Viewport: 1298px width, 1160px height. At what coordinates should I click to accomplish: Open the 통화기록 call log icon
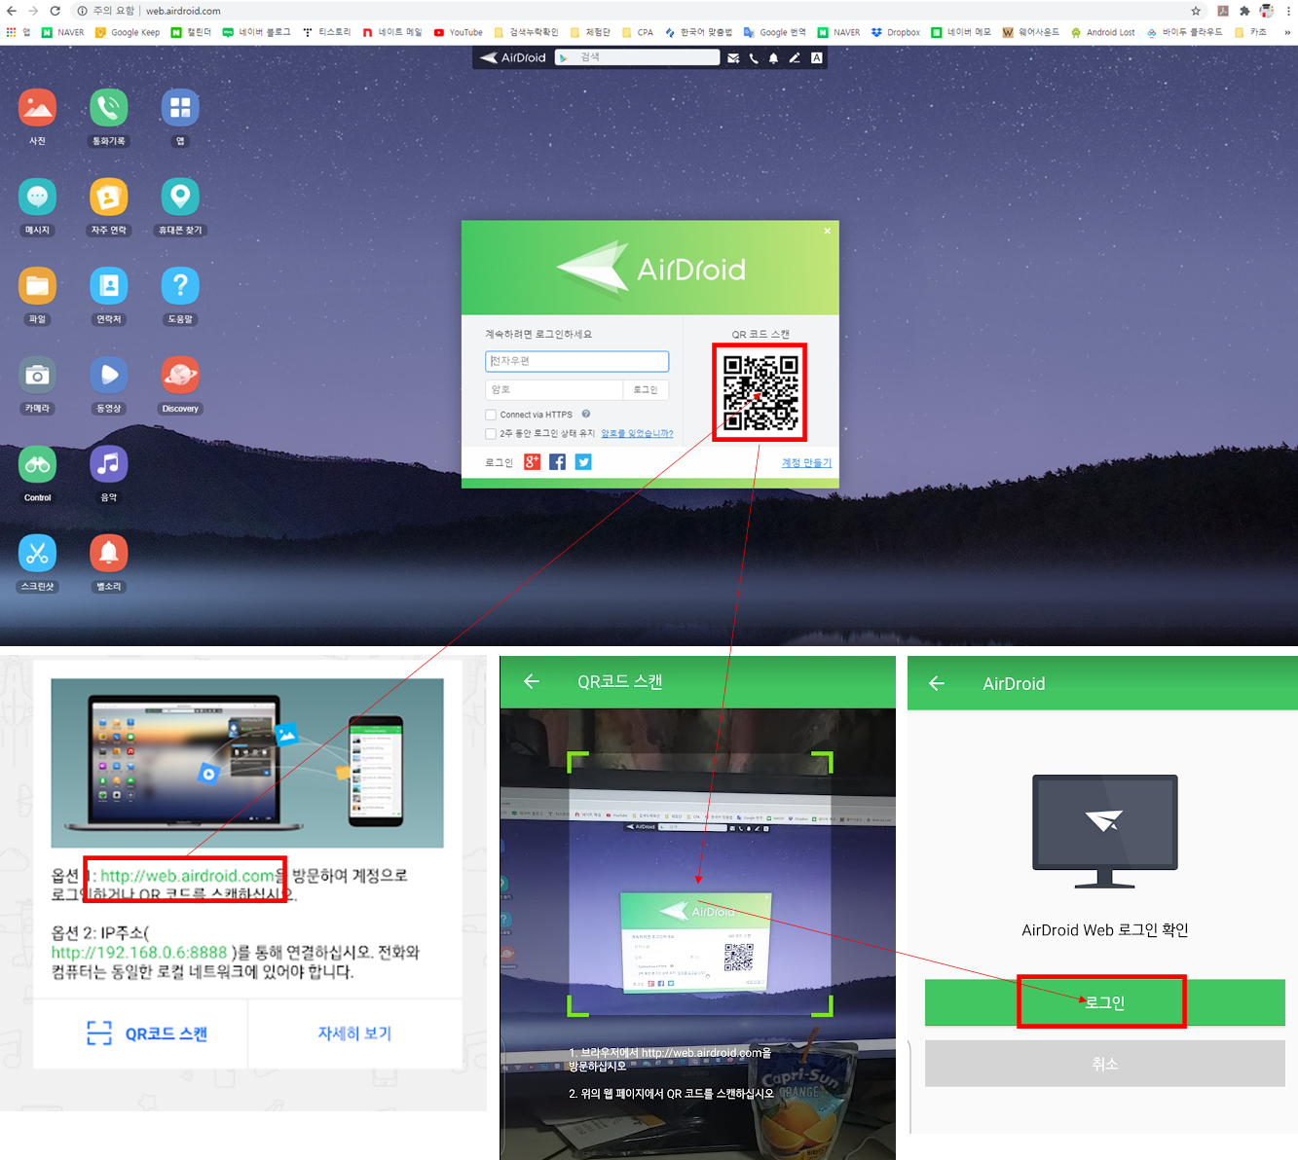click(x=109, y=107)
